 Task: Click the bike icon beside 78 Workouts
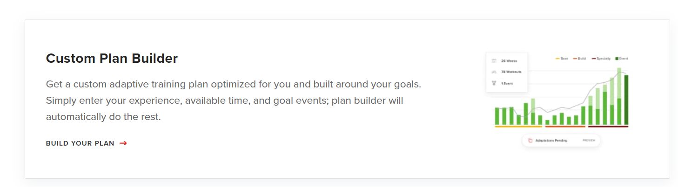click(494, 72)
